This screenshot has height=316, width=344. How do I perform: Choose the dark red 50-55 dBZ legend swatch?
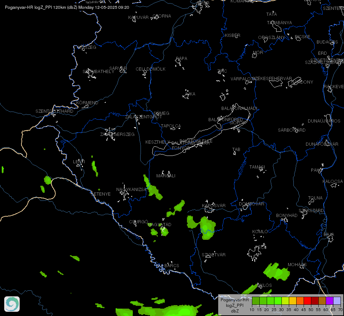point(315,301)
